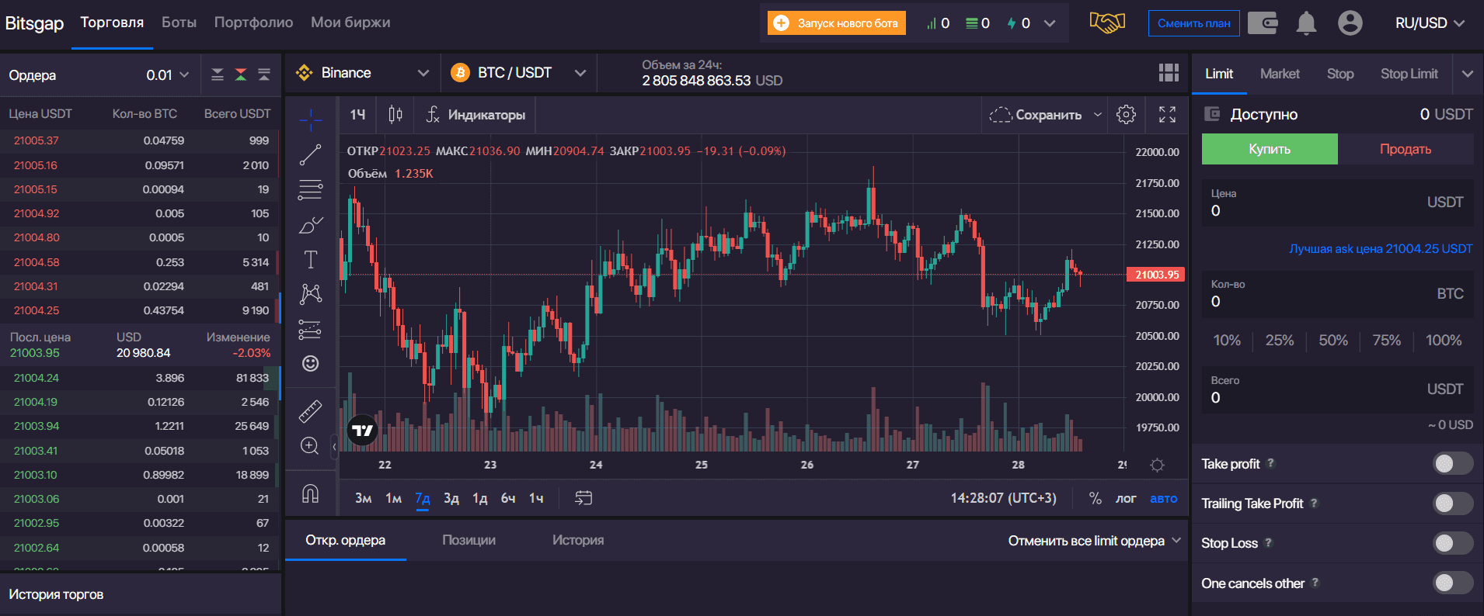Click the best ask price link
Screen dimensions: 1484x616
pyautogui.click(x=1381, y=249)
